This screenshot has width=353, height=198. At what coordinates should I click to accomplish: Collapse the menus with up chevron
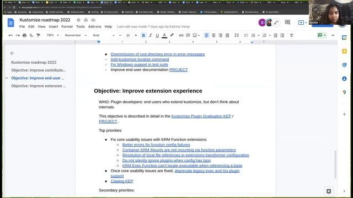[333, 35]
